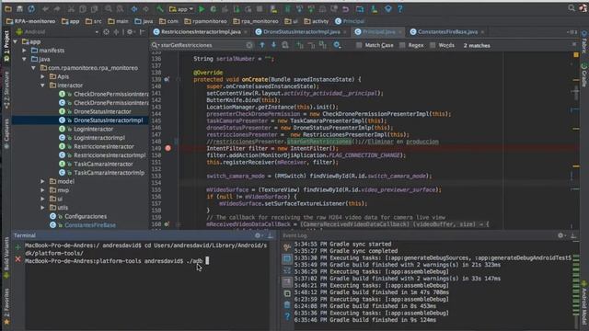589x331 pixels.
Task: Expand the utils package
Action: (42, 208)
